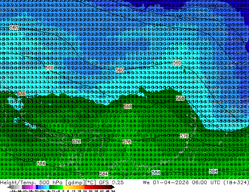Click the 560 contour label in upper-left corner
249x192 pixels.
tap(14, 28)
